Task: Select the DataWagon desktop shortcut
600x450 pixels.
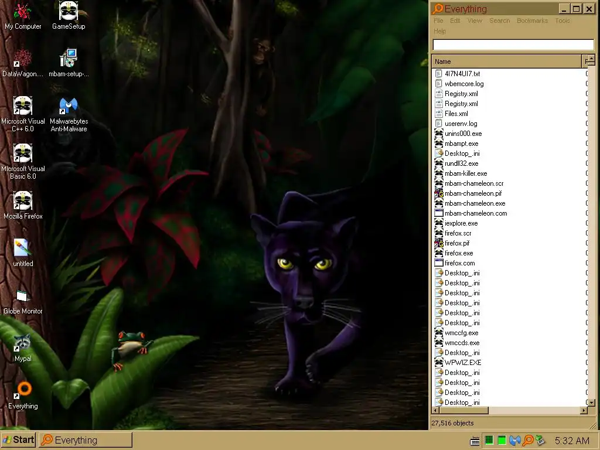Action: [x=23, y=63]
